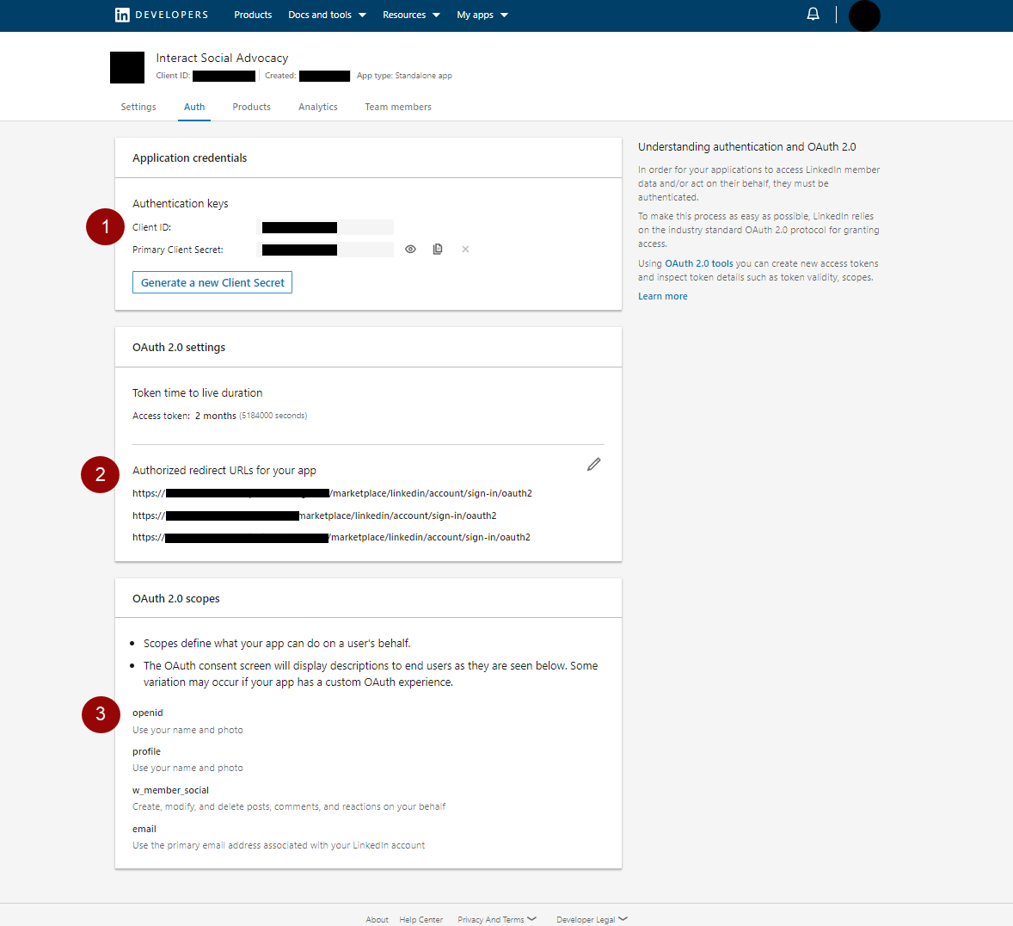
Task: Click Generate a new Client Secret
Action: coord(212,282)
